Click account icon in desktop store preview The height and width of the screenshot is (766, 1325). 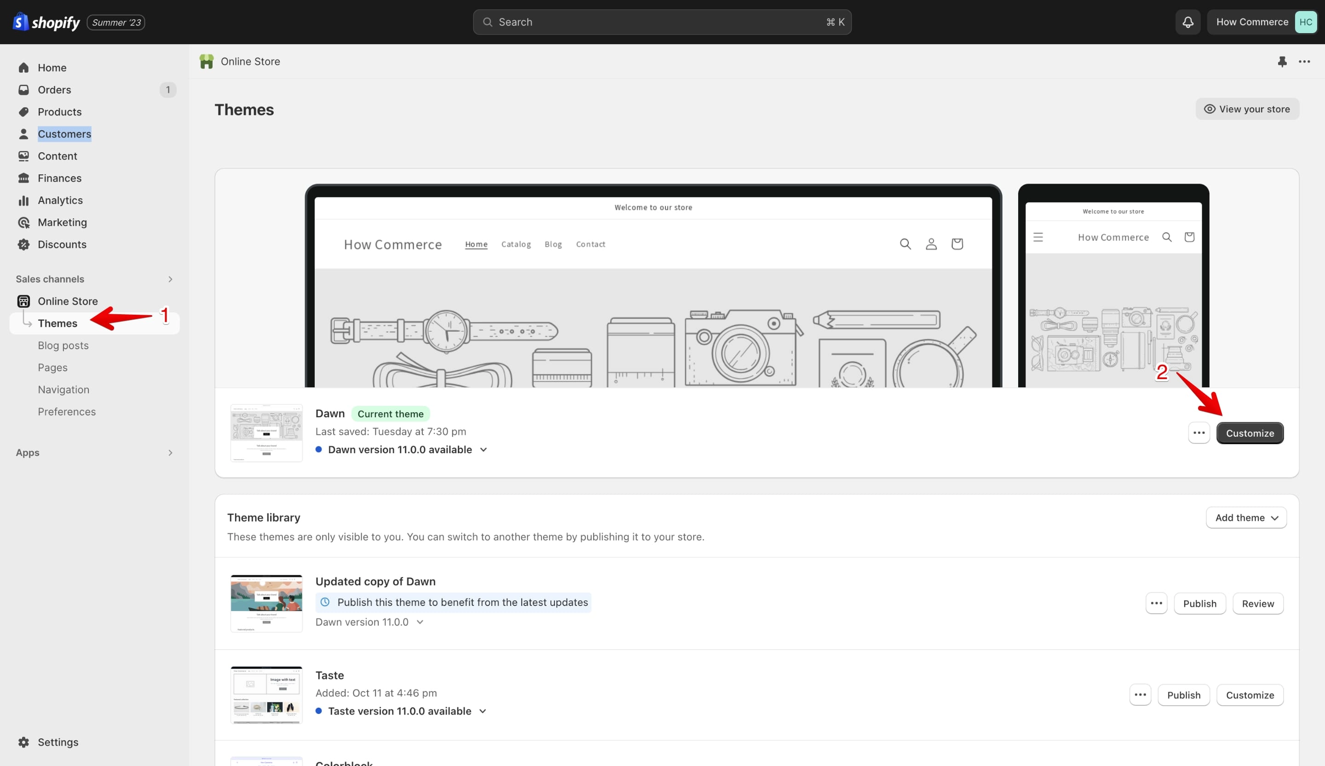931,244
